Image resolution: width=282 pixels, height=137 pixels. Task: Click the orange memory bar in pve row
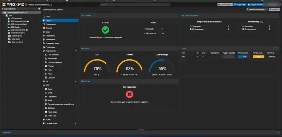coord(258,56)
